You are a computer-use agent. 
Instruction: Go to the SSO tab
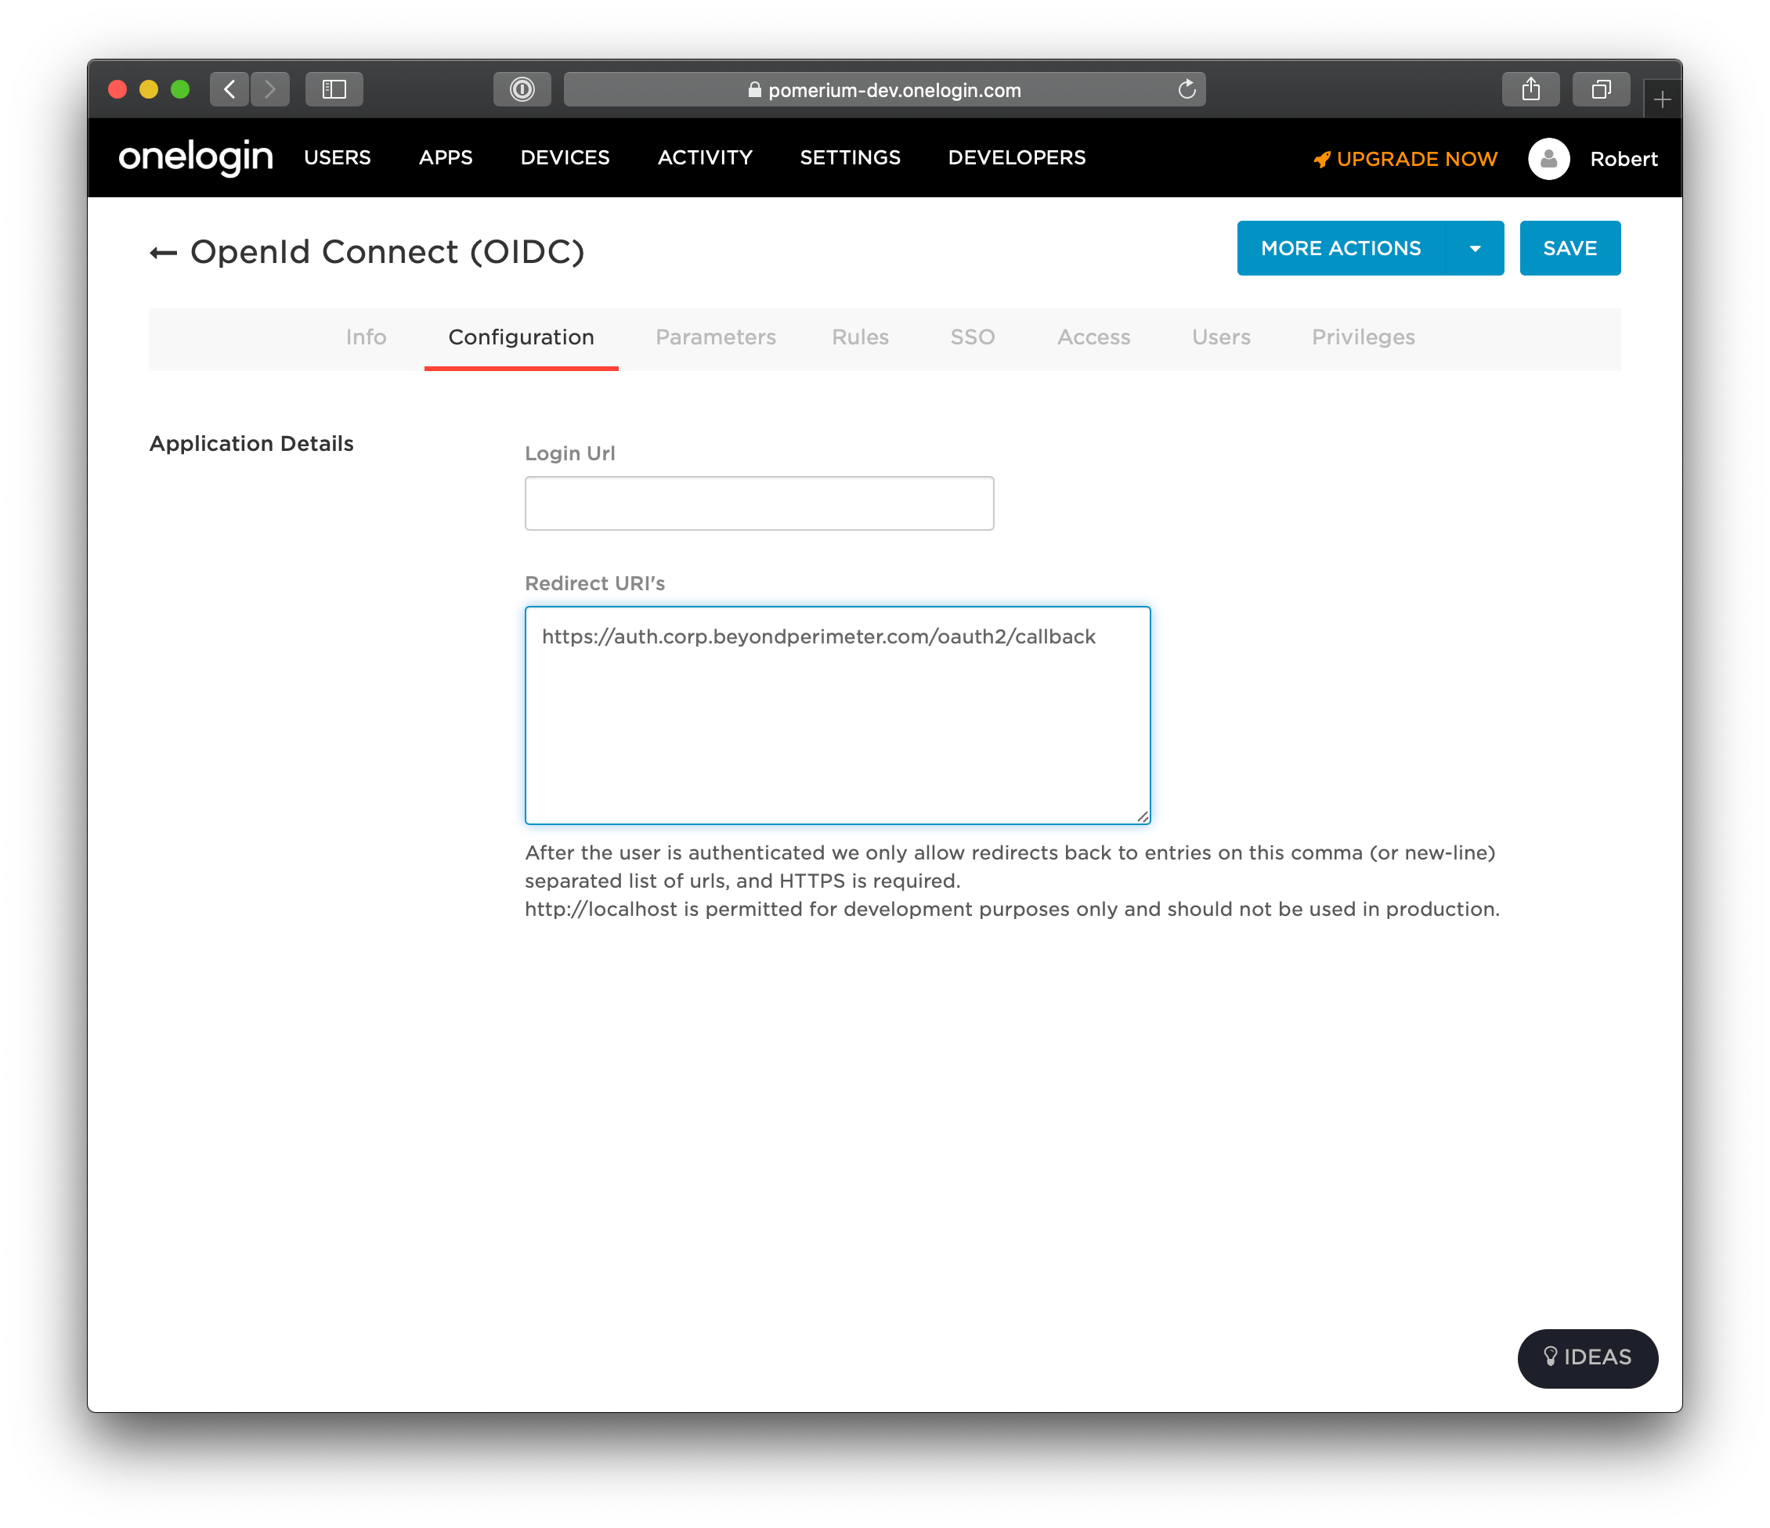(x=972, y=337)
